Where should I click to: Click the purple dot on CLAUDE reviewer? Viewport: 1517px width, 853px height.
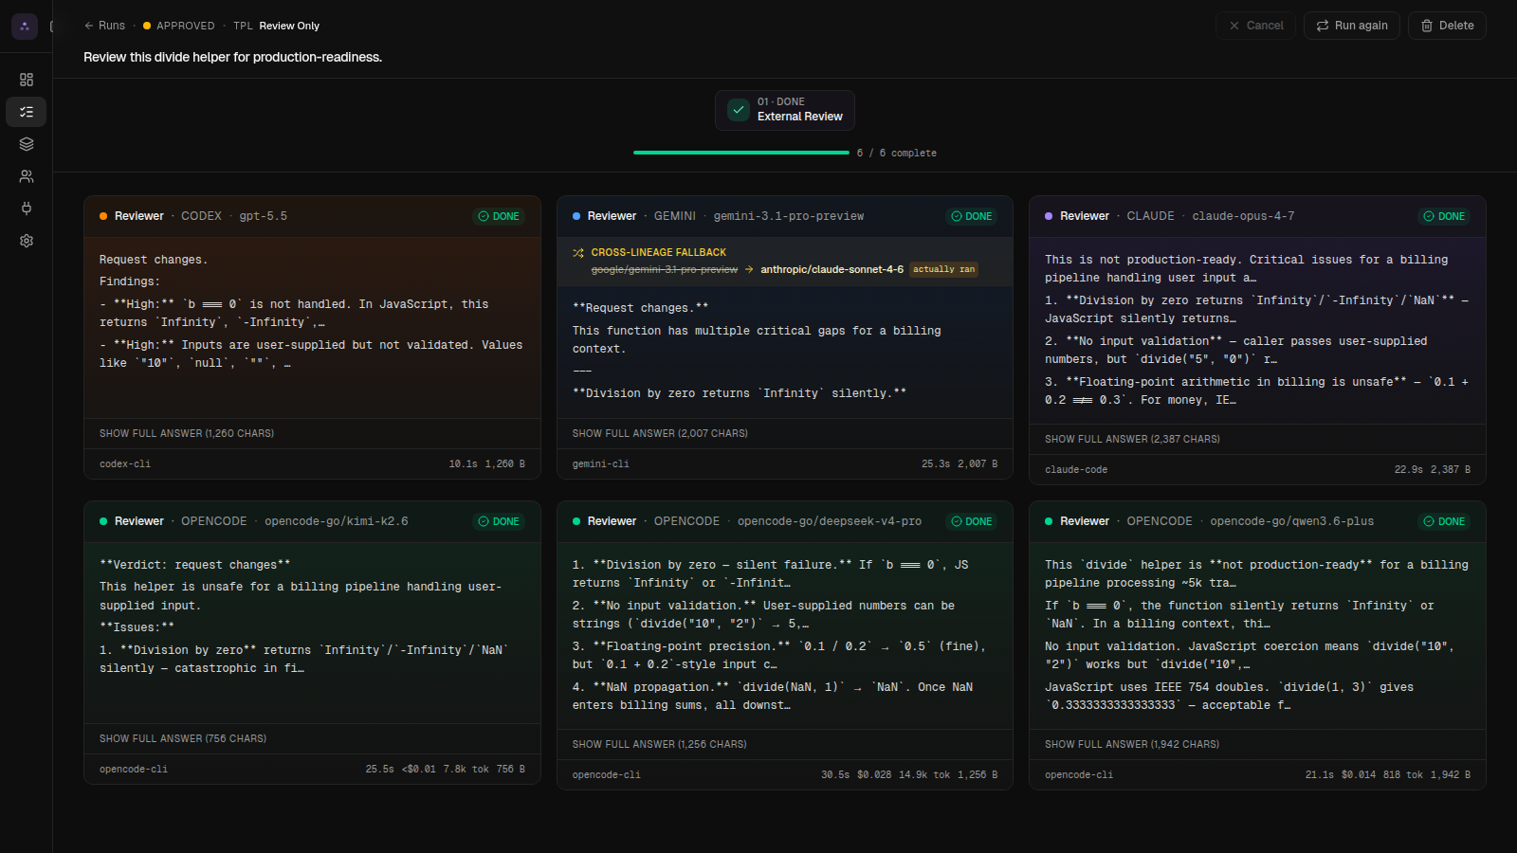click(x=1049, y=216)
